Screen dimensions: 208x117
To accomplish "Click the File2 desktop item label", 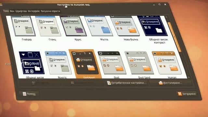I will pos(8,64).
